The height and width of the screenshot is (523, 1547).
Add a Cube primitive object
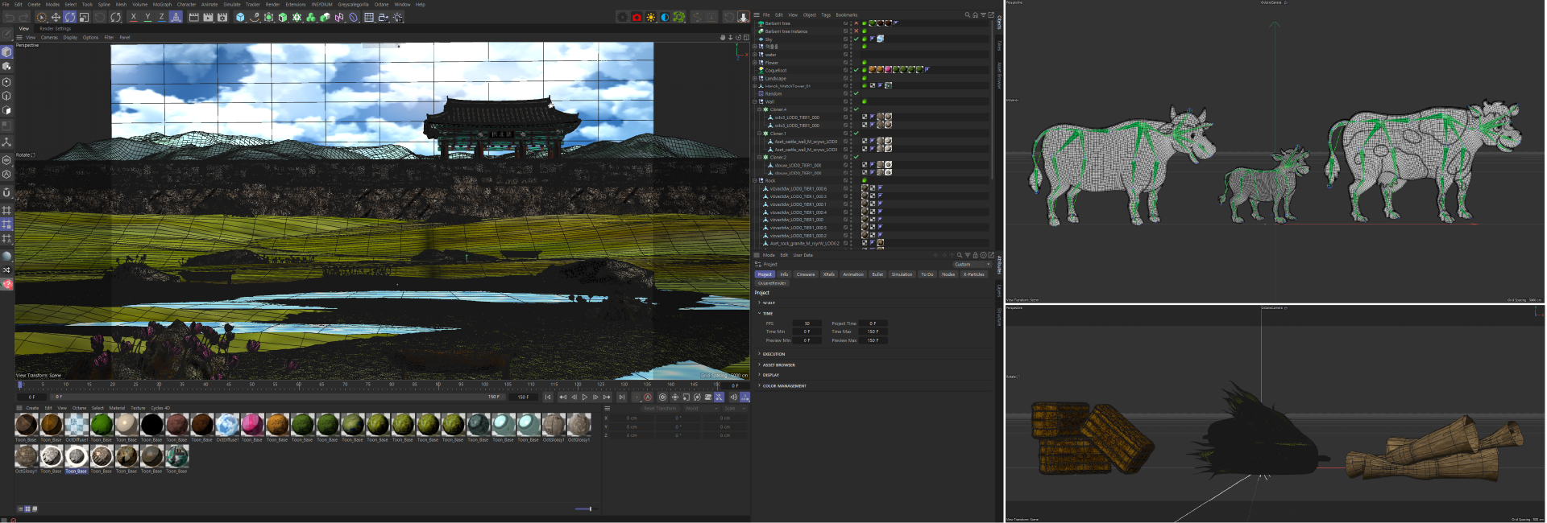[240, 17]
